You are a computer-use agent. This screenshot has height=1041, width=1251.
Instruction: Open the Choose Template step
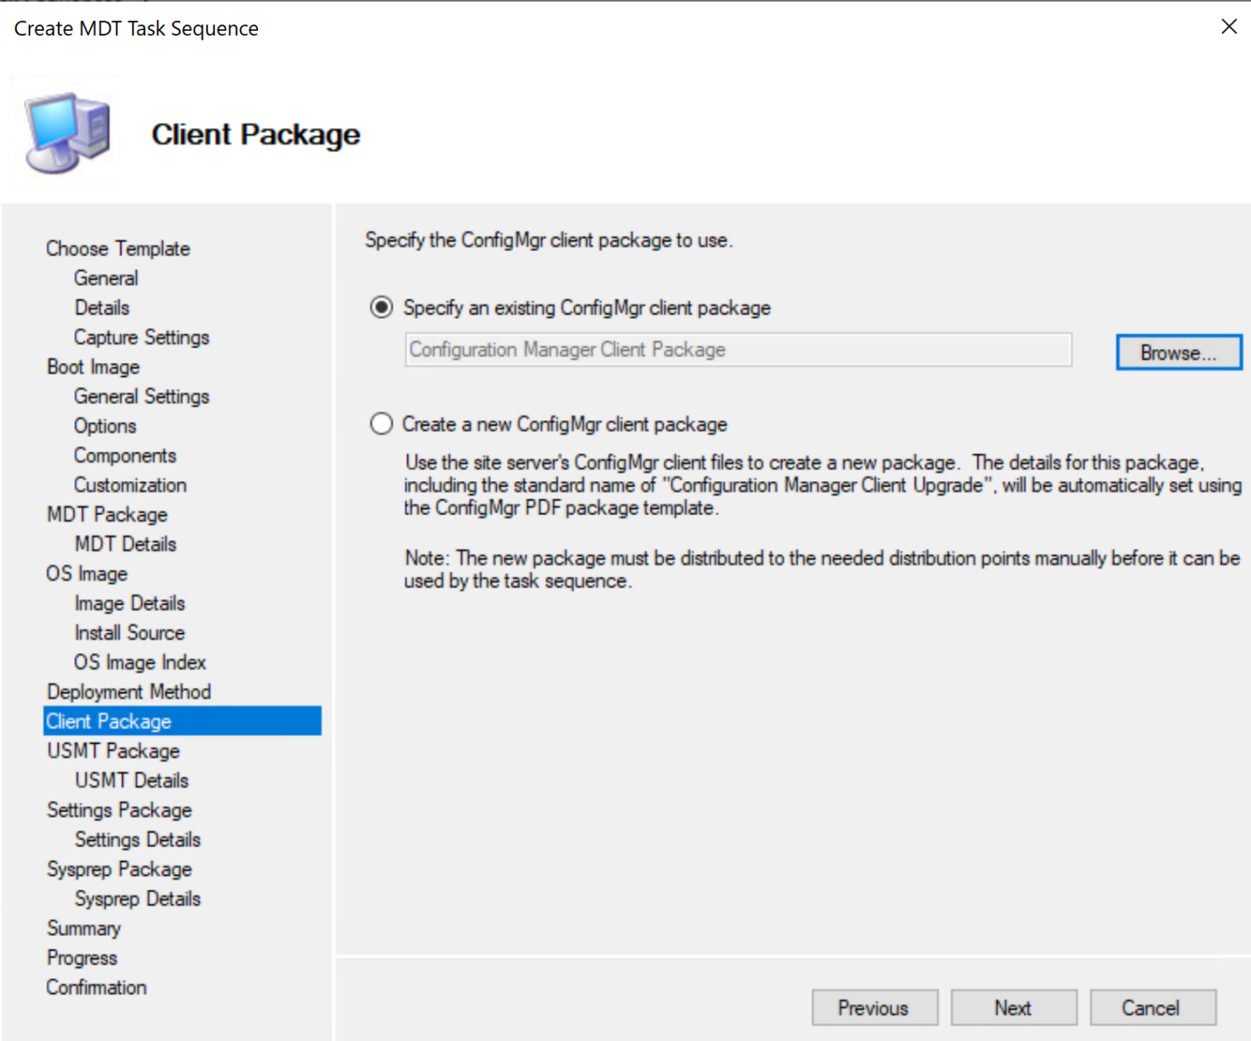pos(118,248)
